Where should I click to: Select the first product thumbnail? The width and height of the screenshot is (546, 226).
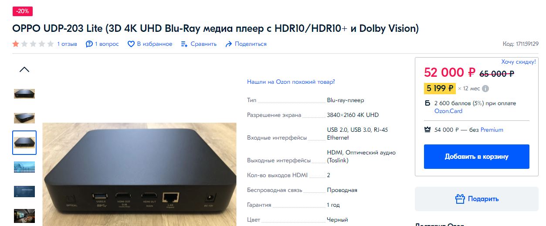click(x=24, y=94)
